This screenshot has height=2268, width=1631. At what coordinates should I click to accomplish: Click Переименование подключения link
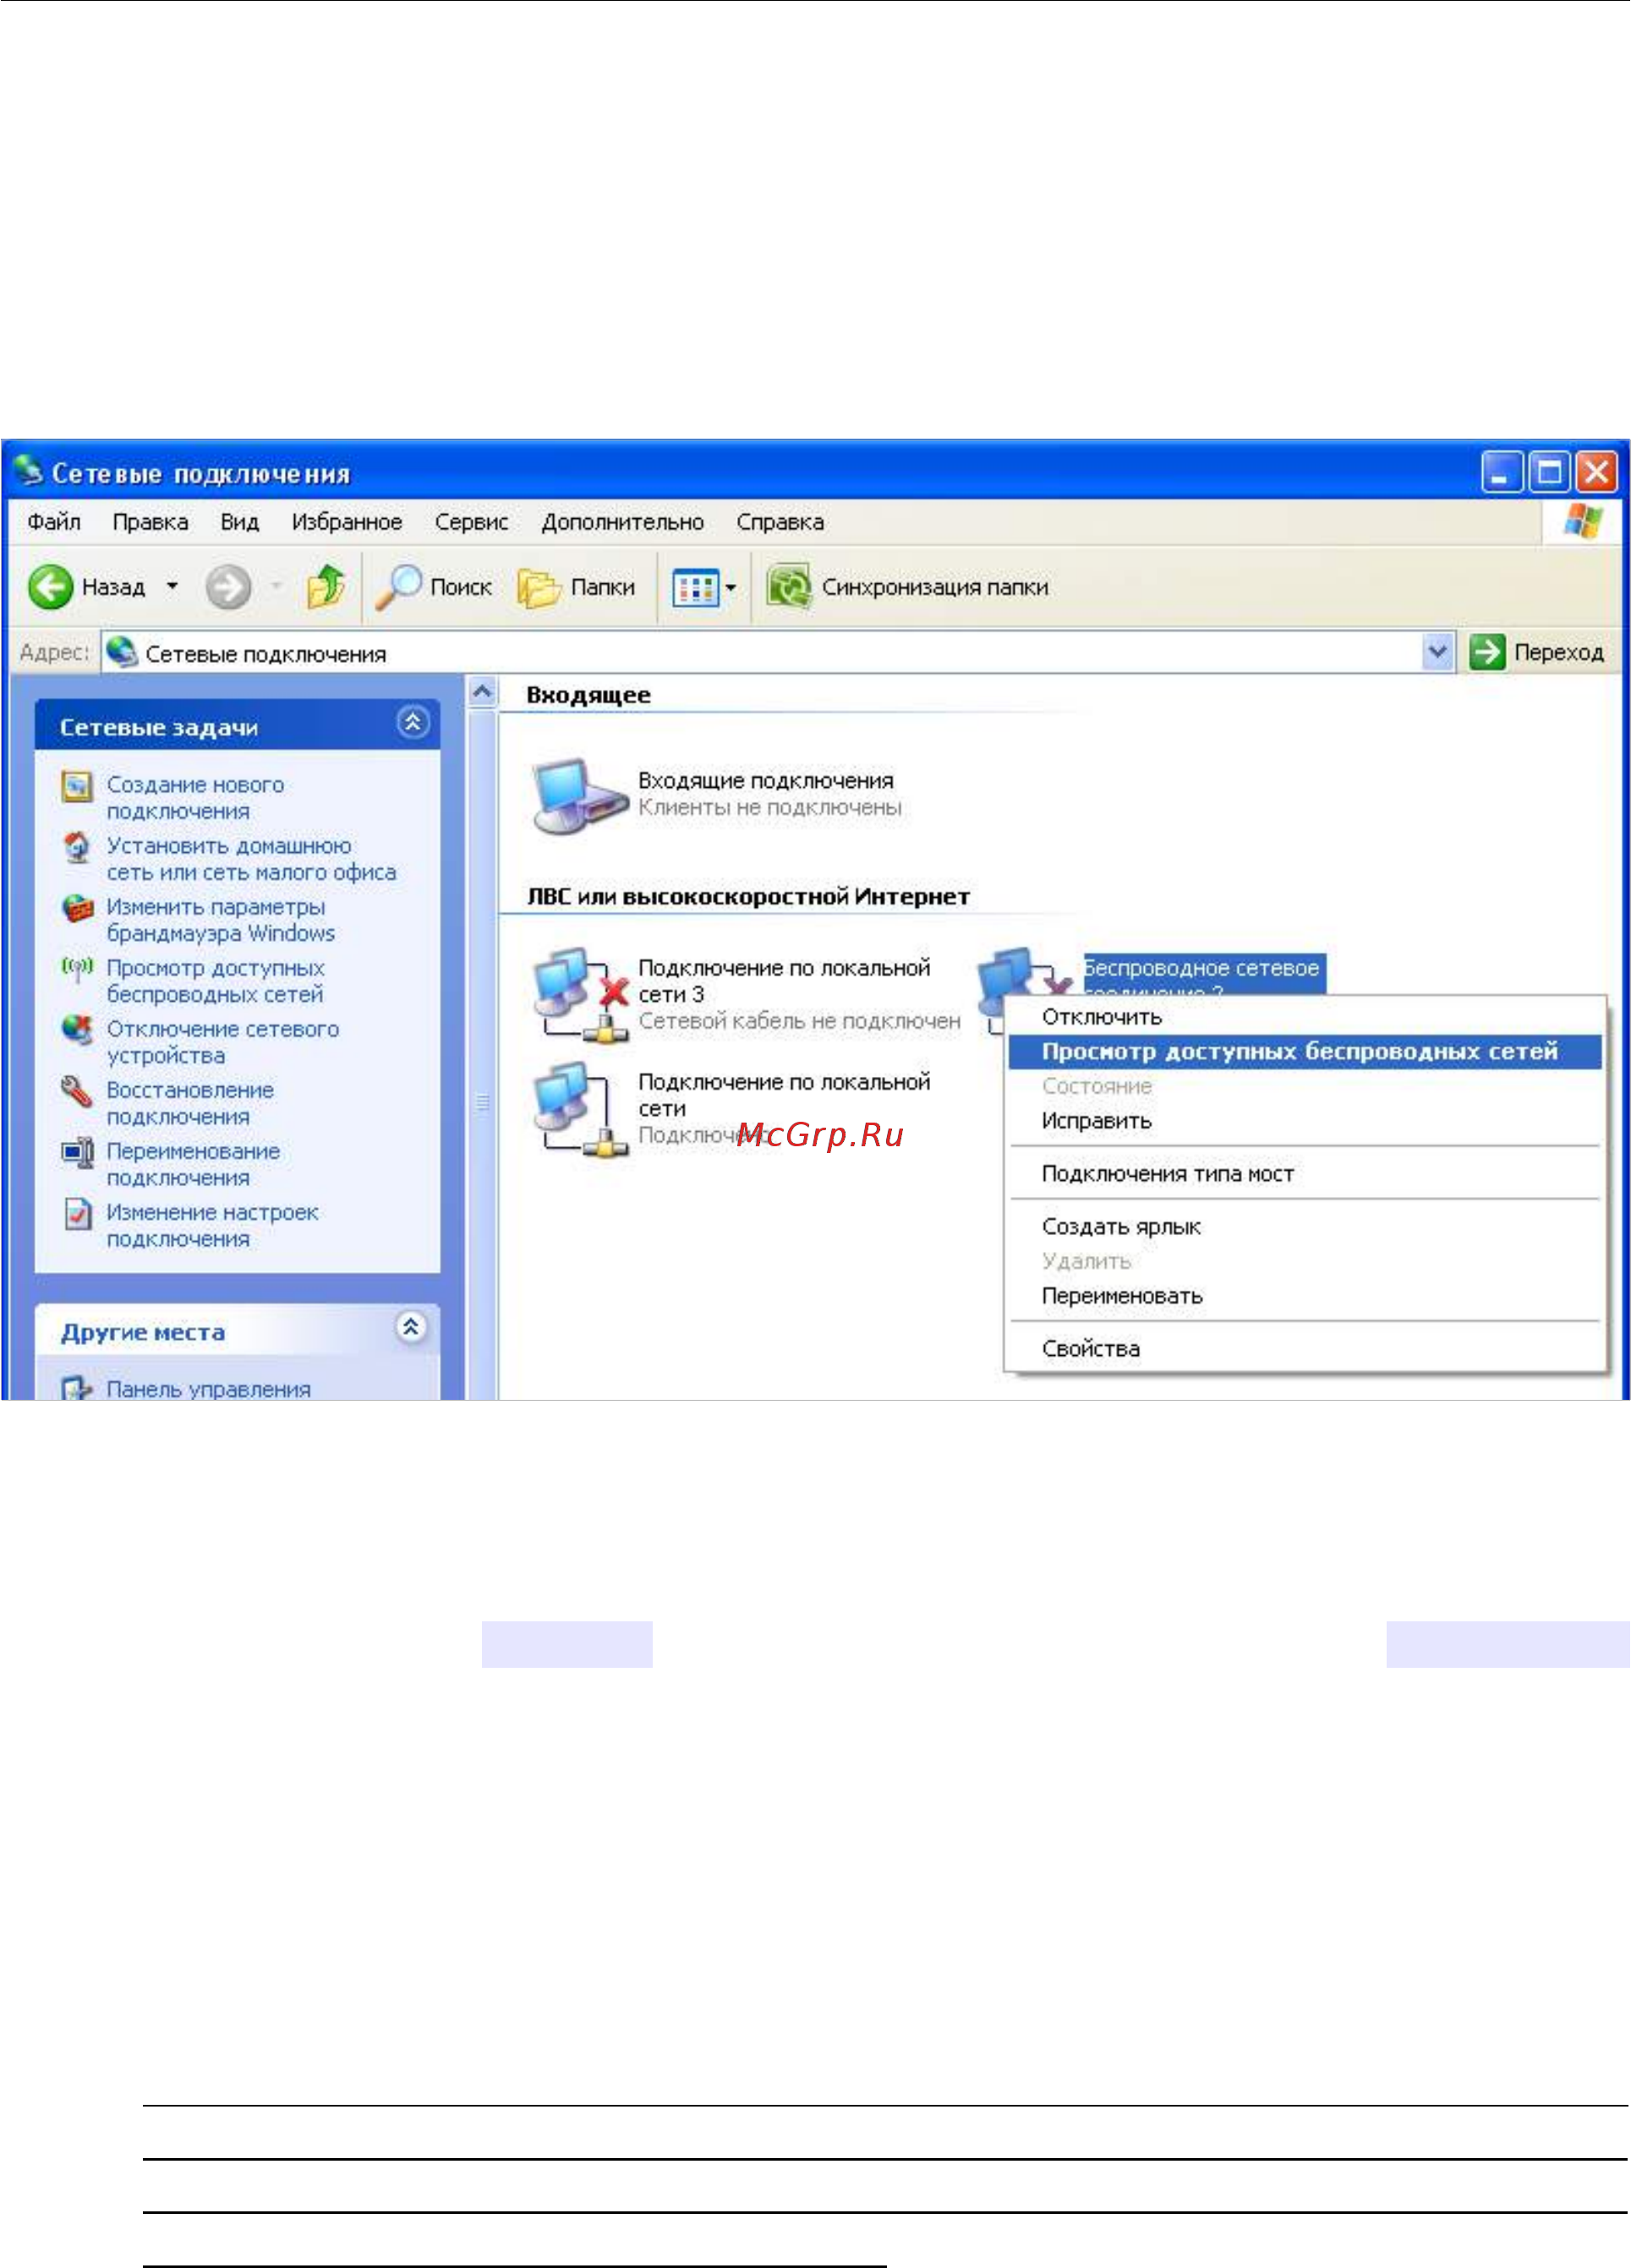193,1164
